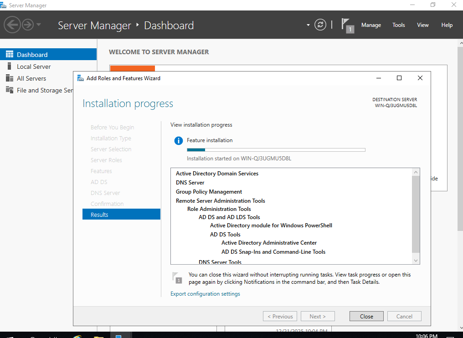Click the Cancel button in the wizard

coord(404,316)
